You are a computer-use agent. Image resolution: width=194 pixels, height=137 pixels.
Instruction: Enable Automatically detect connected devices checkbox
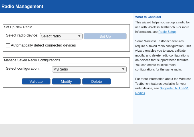tap(8, 45)
